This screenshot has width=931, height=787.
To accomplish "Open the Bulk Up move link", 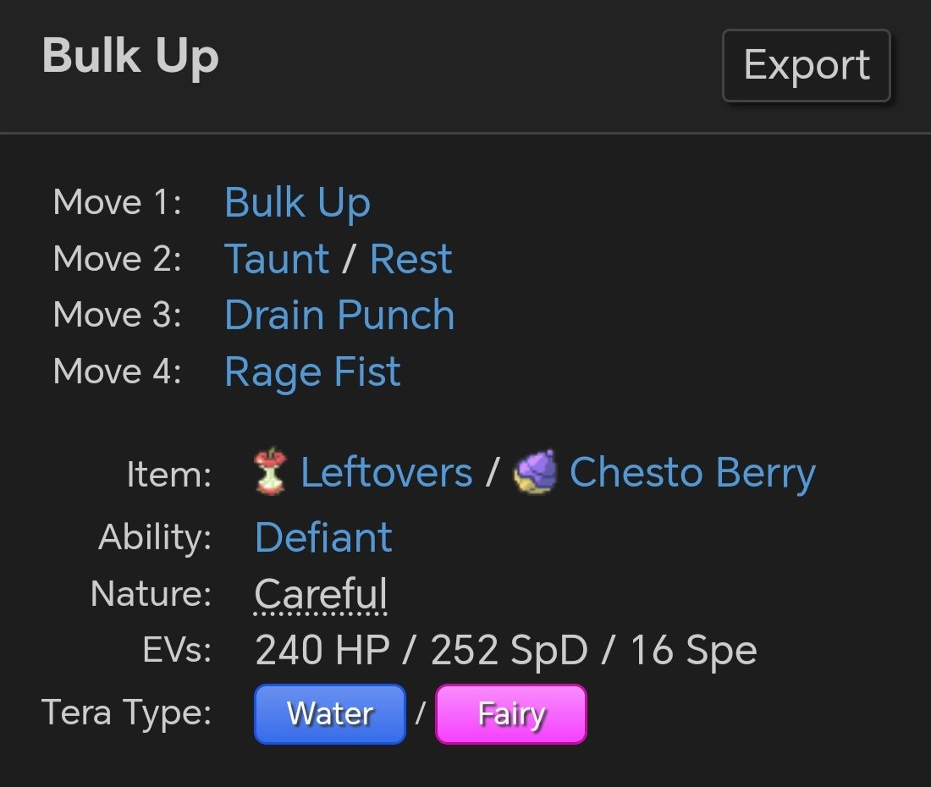I will (x=297, y=203).
